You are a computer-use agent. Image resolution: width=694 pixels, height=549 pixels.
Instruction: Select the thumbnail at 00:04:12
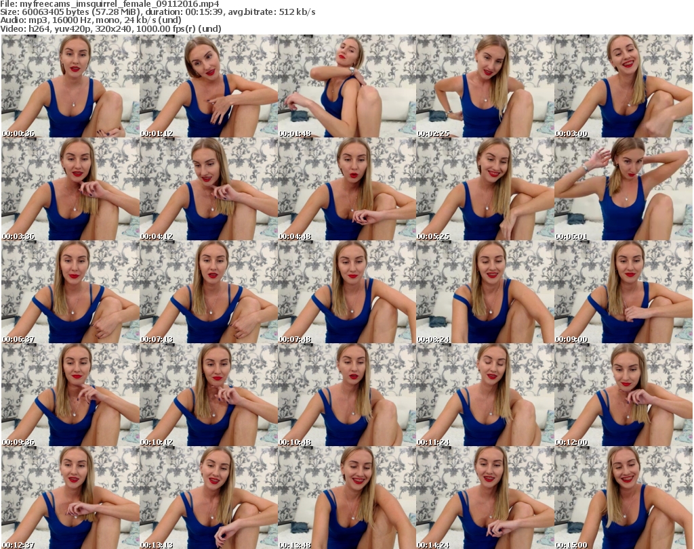[x=208, y=190]
